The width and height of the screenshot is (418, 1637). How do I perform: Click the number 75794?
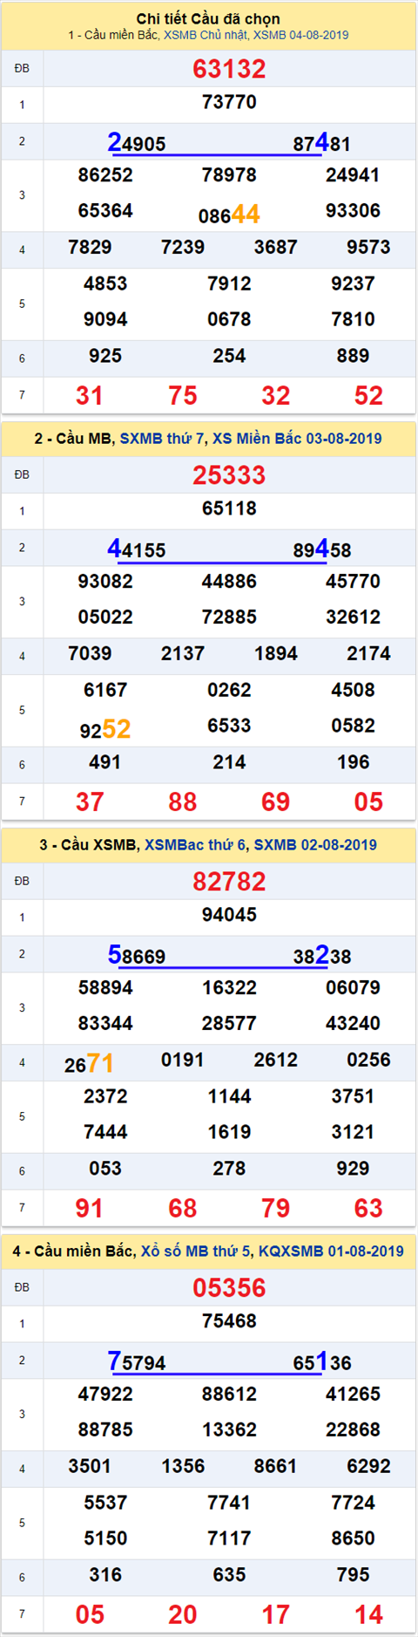(137, 1361)
